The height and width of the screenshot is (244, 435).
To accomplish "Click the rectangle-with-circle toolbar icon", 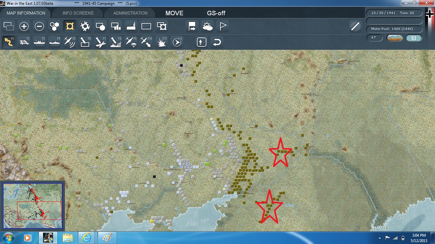I will click(x=100, y=26).
